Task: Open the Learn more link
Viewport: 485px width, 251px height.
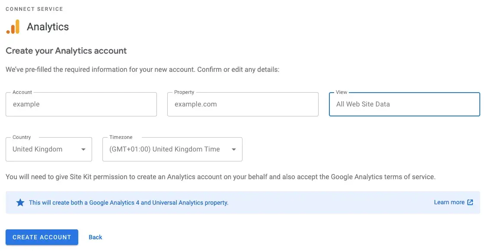Action: 449,203
